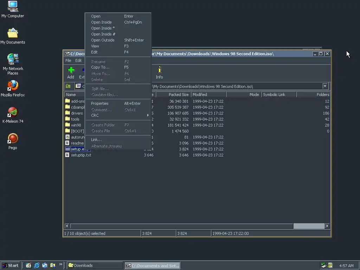Viewport: 360px width, 270px height.
Task: Sort by Packed Size column header
Action: tap(173, 95)
